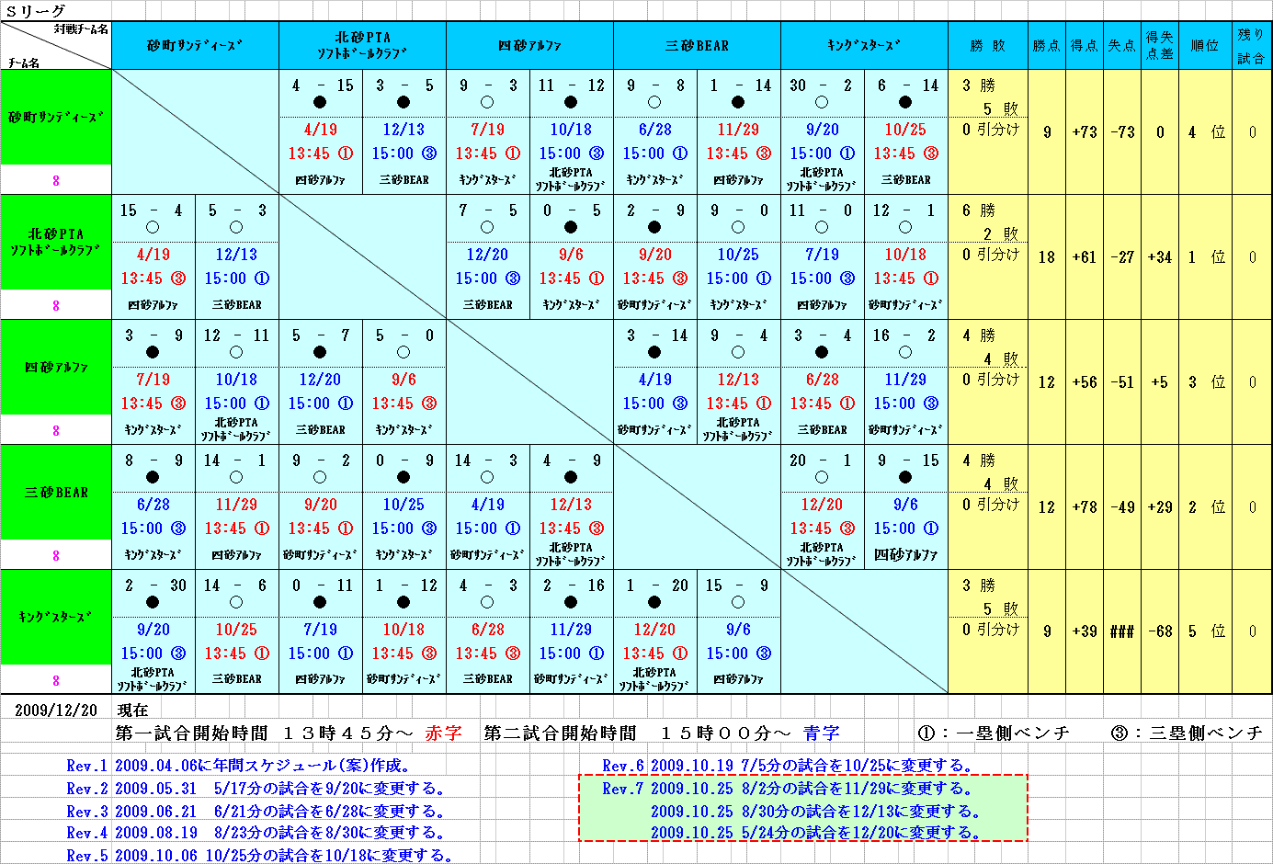Select the ①：一塁側ベンチ legend
The height and width of the screenshot is (864, 1273).
tap(994, 733)
